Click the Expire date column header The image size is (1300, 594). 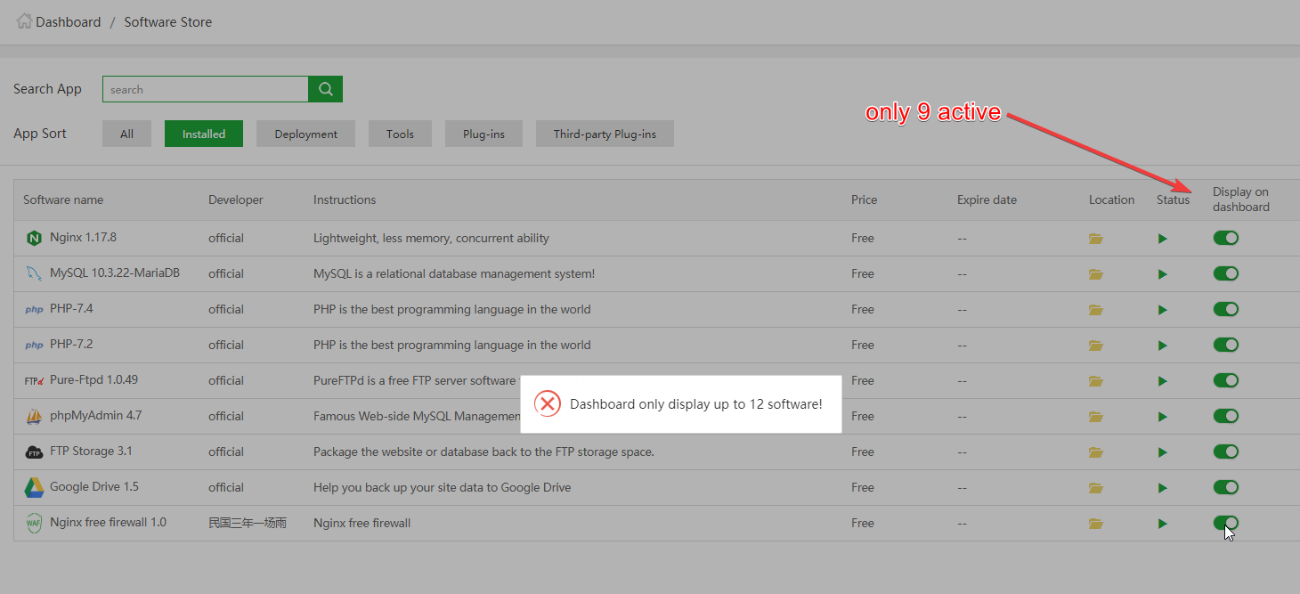coord(987,199)
